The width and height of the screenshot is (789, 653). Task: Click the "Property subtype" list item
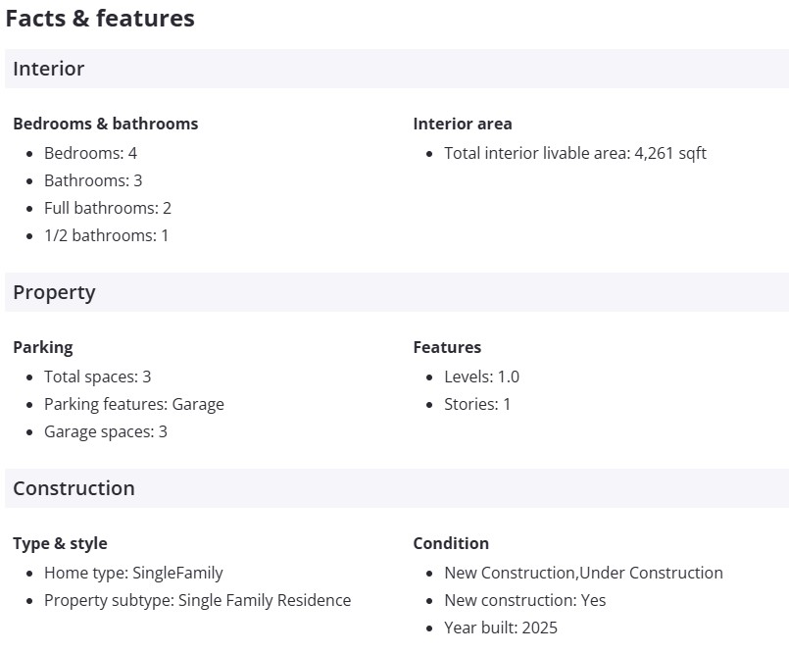click(x=197, y=600)
